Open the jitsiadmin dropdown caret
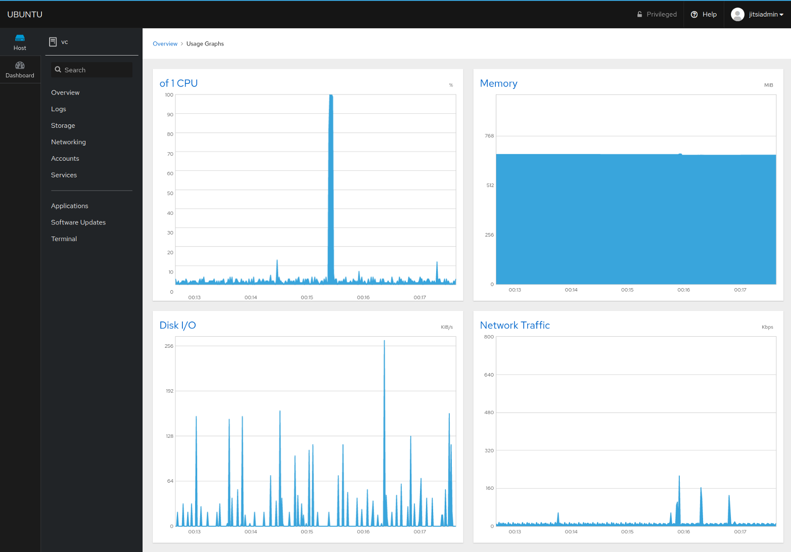Image resolution: width=791 pixels, height=552 pixels. [x=781, y=15]
